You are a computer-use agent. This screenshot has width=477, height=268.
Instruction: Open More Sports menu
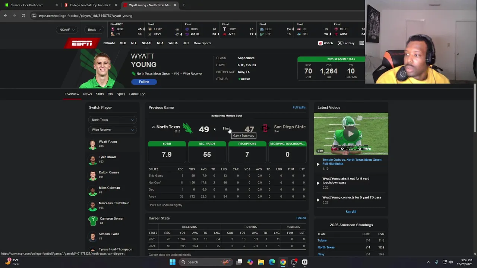click(202, 43)
